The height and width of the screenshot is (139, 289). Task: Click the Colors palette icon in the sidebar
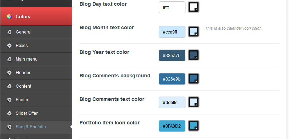point(9,16)
